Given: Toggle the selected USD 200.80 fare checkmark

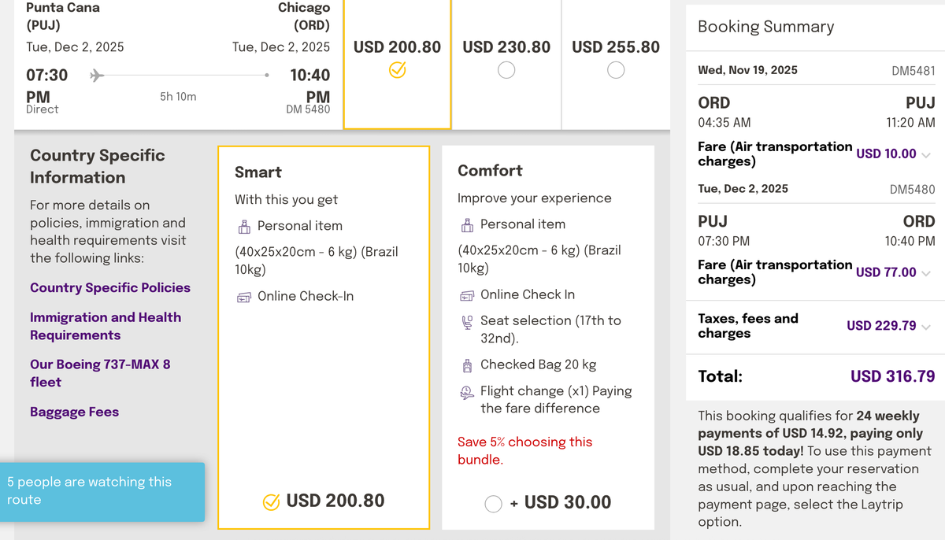Looking at the screenshot, I should 398,71.
